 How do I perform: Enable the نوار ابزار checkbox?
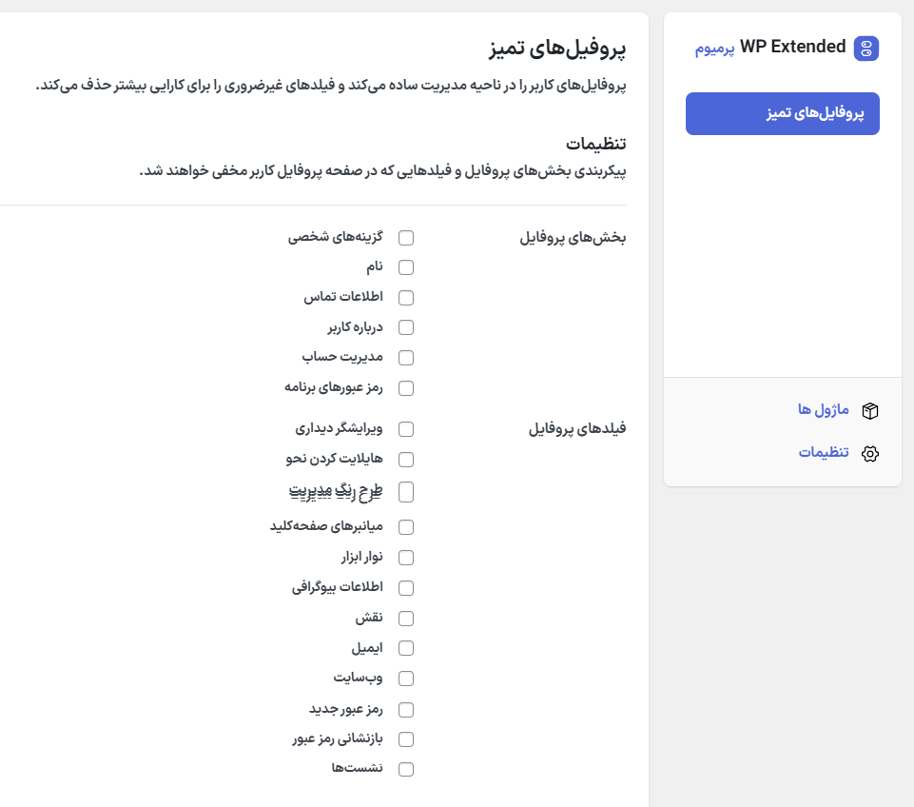click(406, 557)
